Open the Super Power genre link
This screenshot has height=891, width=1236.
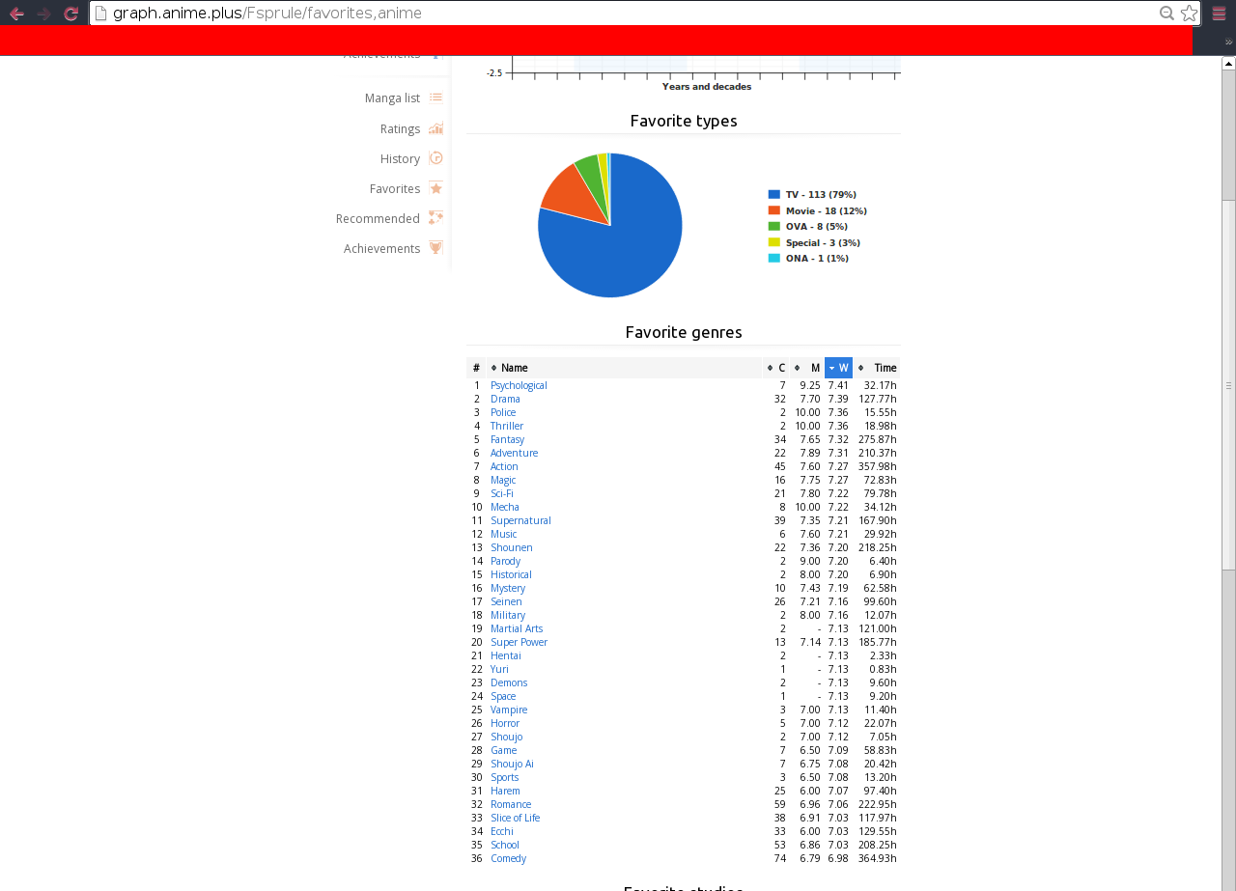pos(519,643)
